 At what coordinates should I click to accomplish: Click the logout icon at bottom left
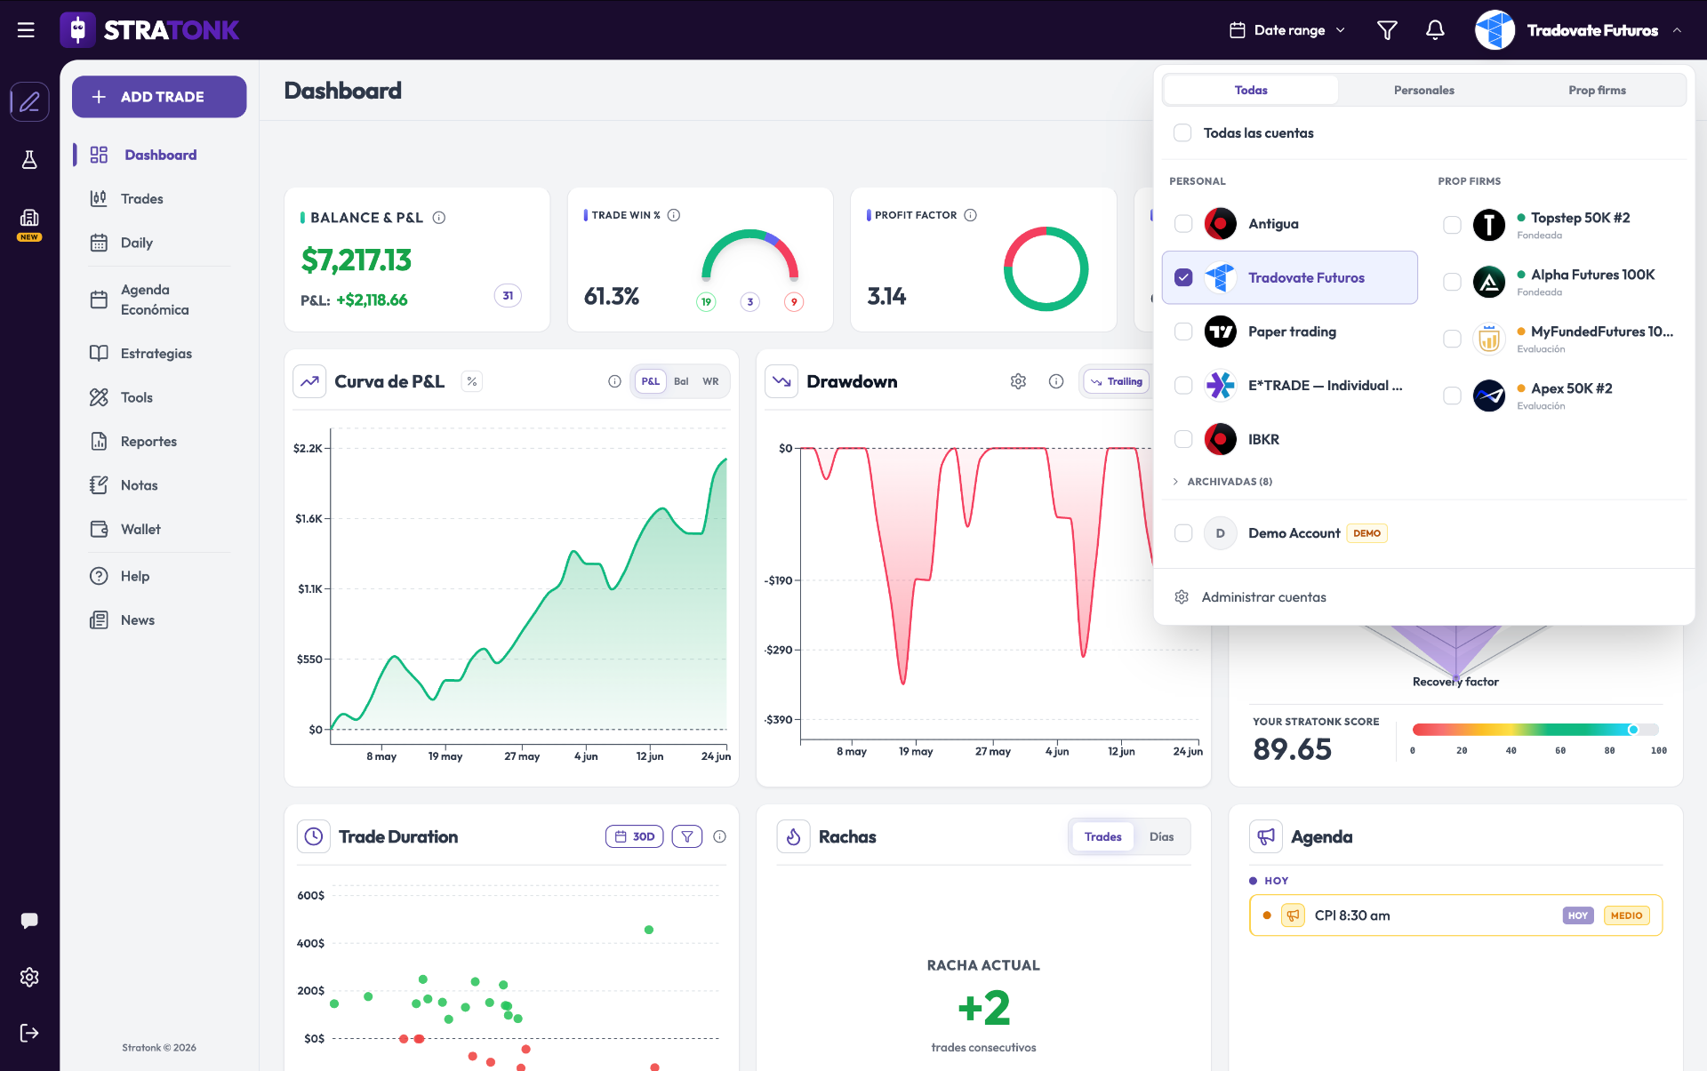pyautogui.click(x=29, y=1033)
